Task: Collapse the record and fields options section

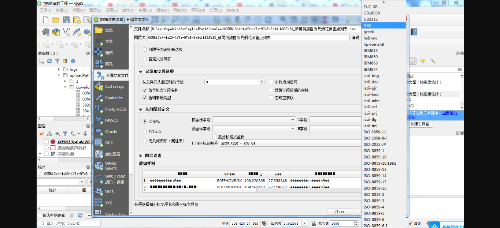Action: pos(141,72)
